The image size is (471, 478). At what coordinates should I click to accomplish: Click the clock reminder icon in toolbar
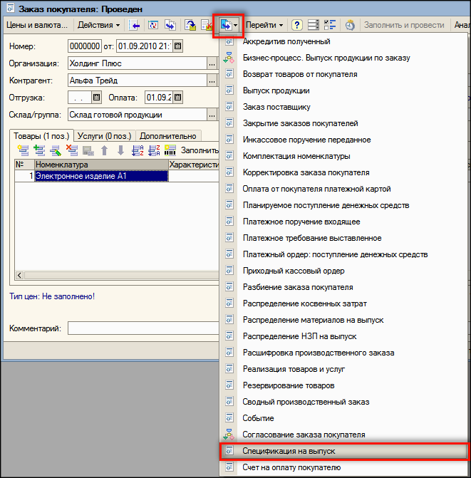click(x=350, y=25)
